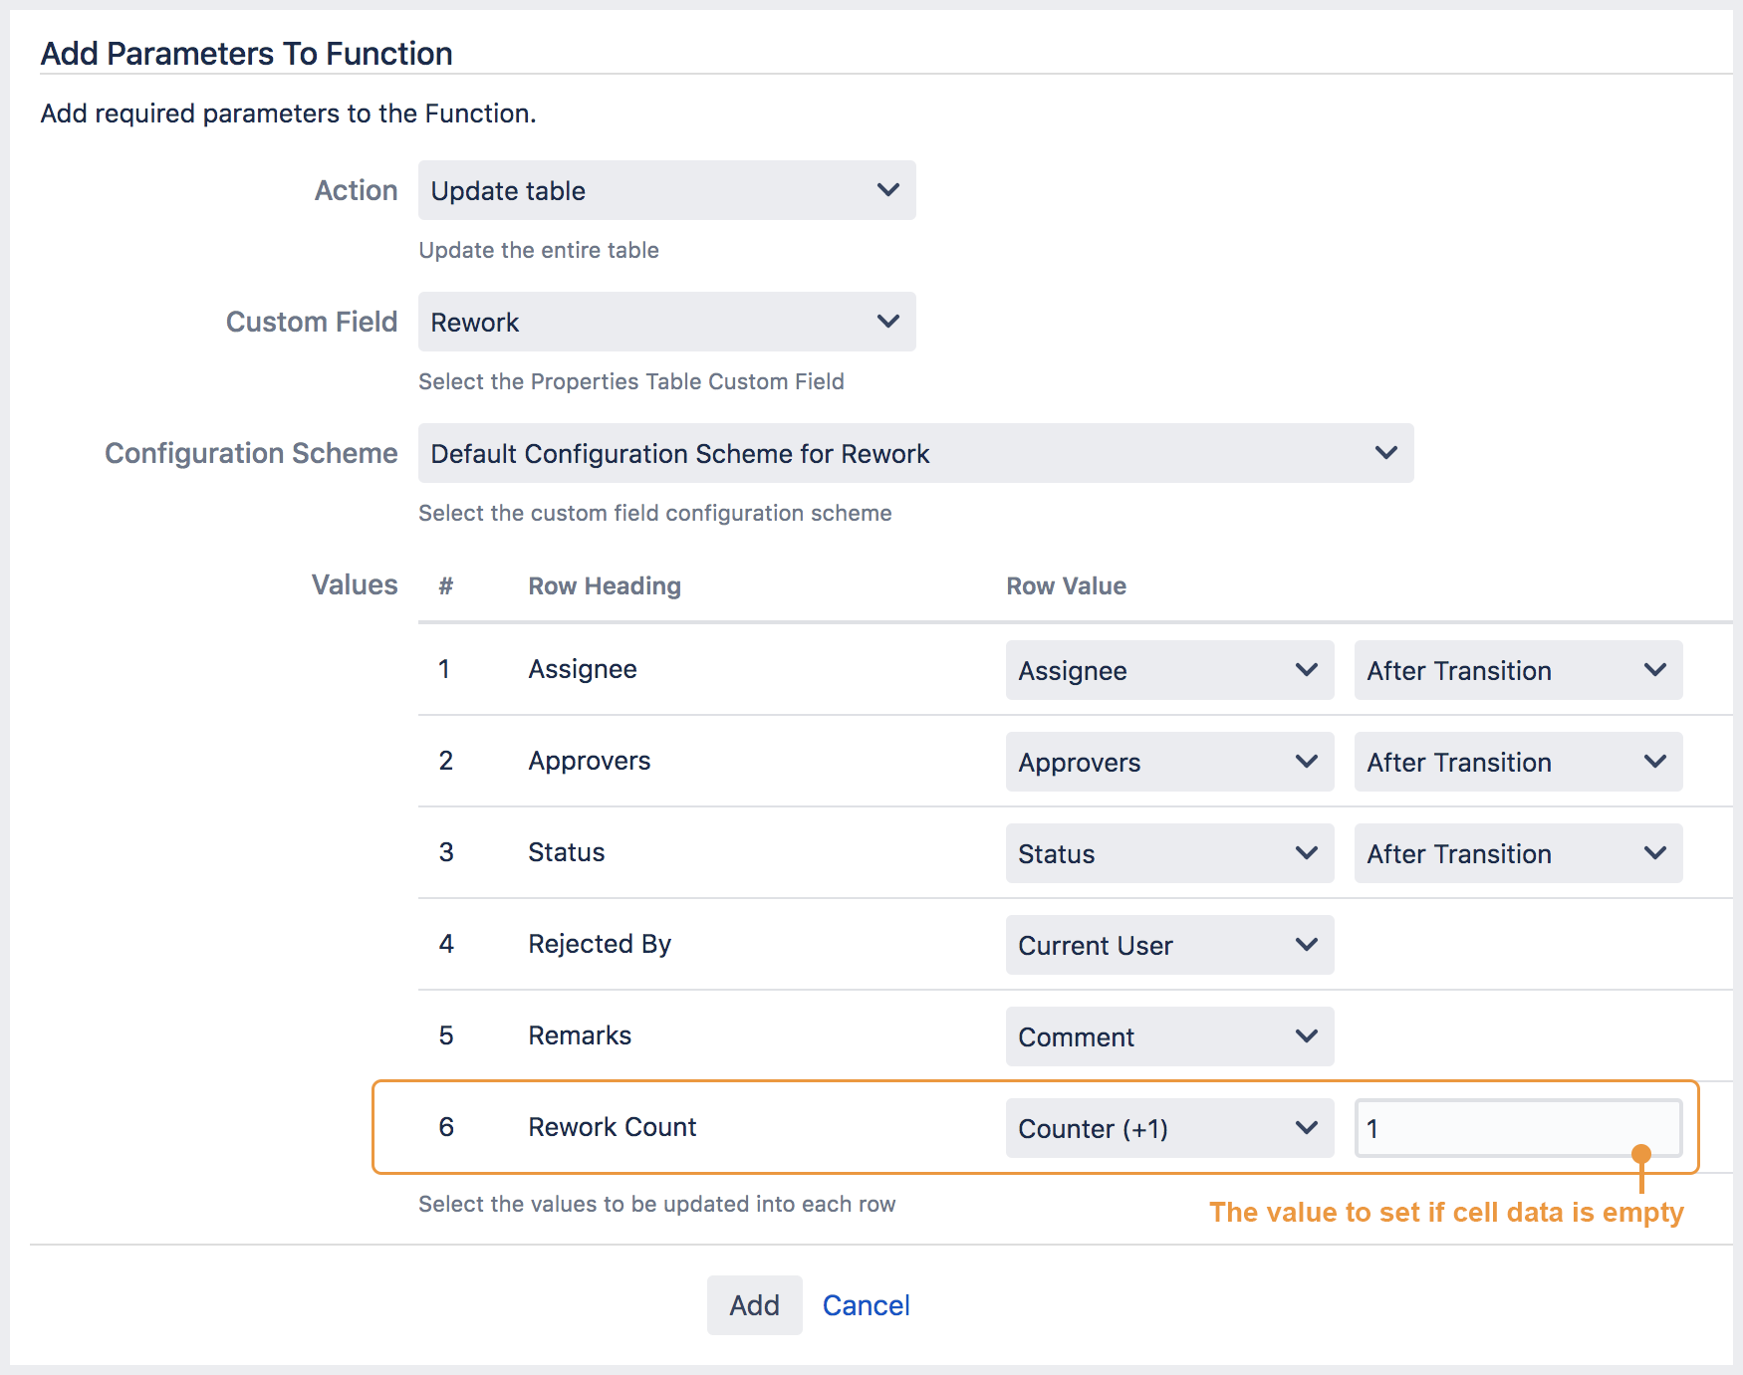
Task: Open the Action dropdown showing Update table
Action: click(666, 190)
